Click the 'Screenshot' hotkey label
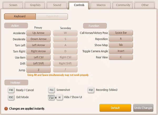 [x=63, y=90]
